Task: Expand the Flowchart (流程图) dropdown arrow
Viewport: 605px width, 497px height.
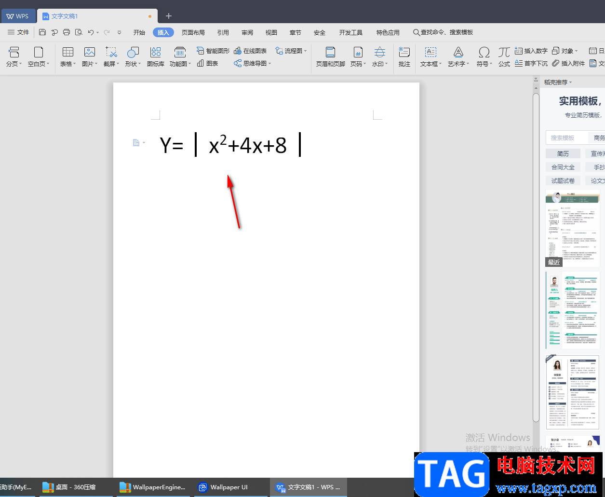Action: click(306, 51)
